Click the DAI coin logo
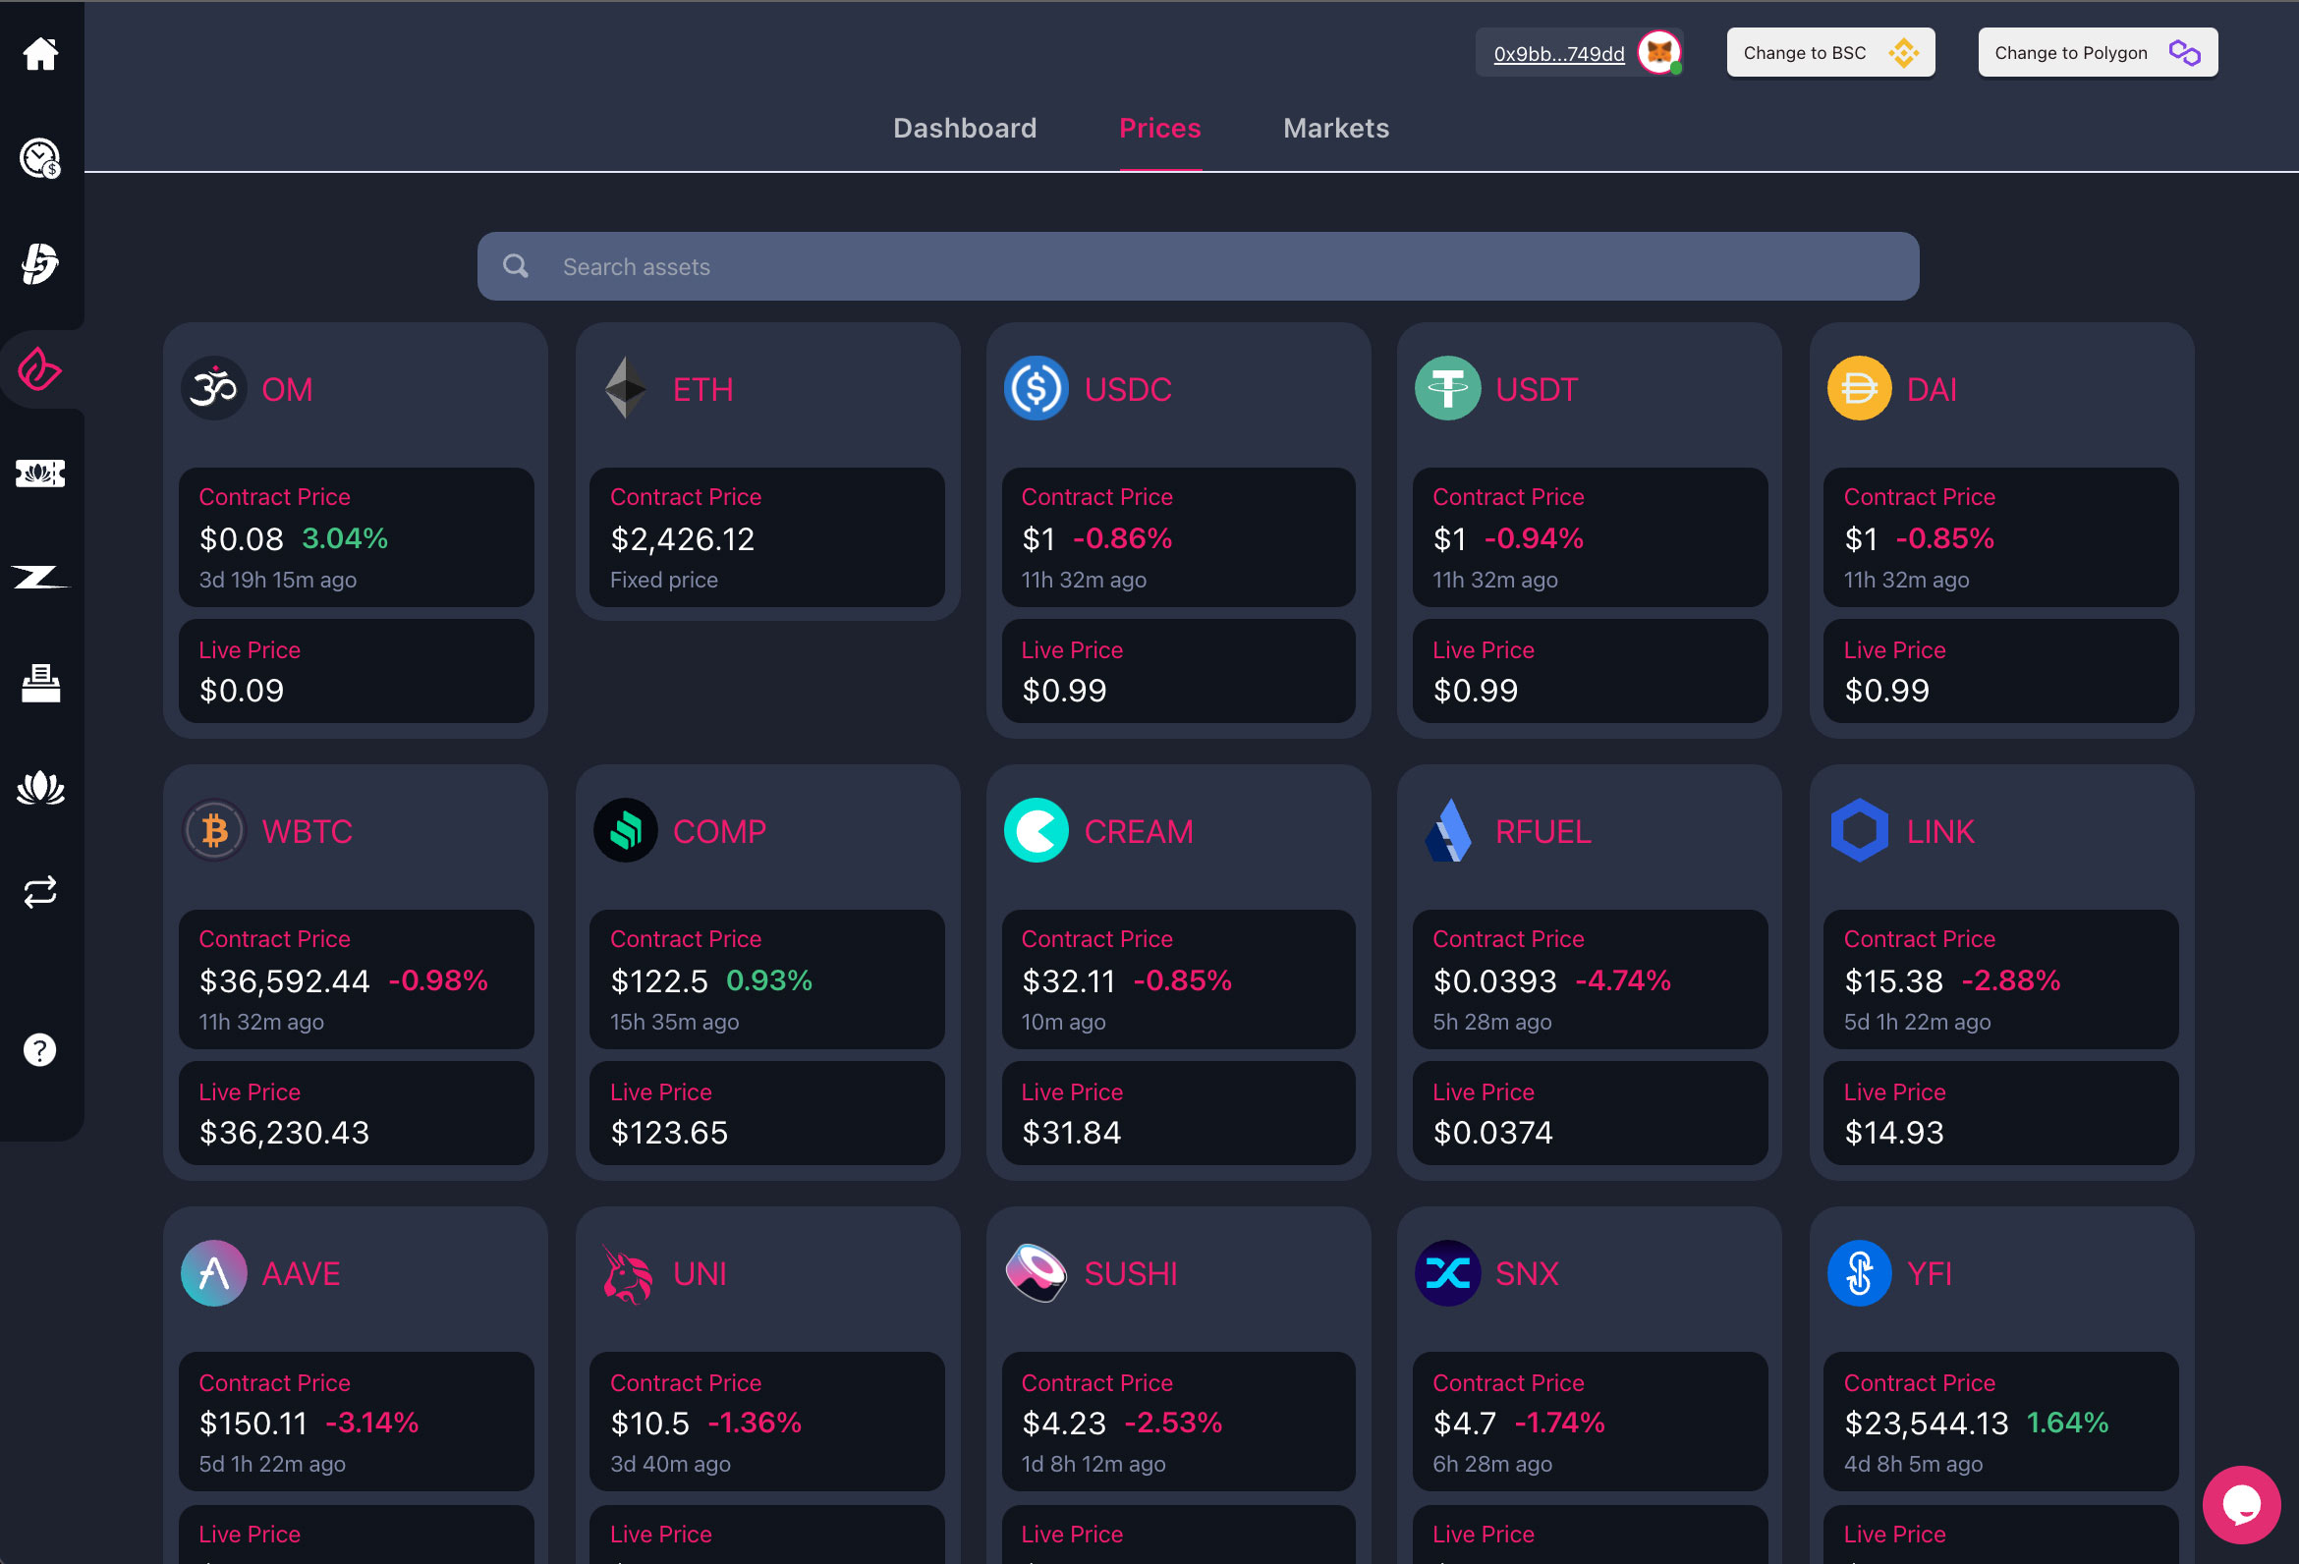Viewport: 2299px width, 1564px height. [1859, 388]
